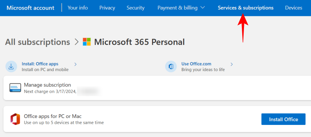Click the breadcrumb arrow after All subscriptions
Image resolution: width=311 pixels, height=137 pixels.
coord(77,42)
